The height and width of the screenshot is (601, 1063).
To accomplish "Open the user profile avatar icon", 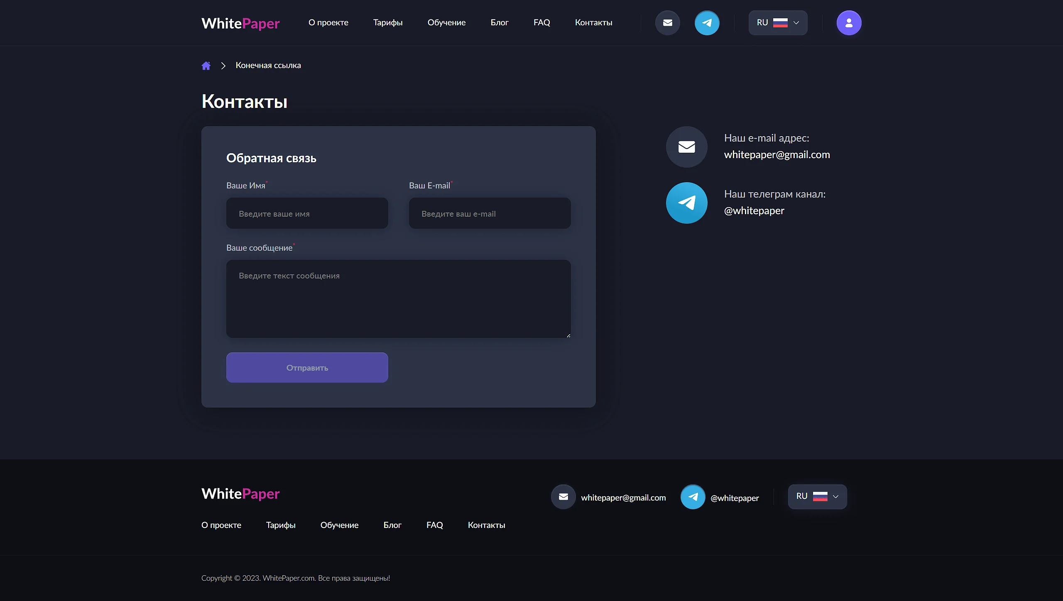I will pos(849,23).
